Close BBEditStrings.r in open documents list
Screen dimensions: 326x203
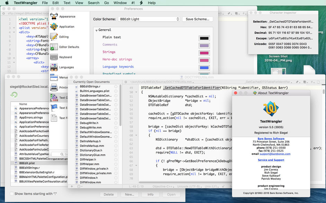tap(116, 87)
